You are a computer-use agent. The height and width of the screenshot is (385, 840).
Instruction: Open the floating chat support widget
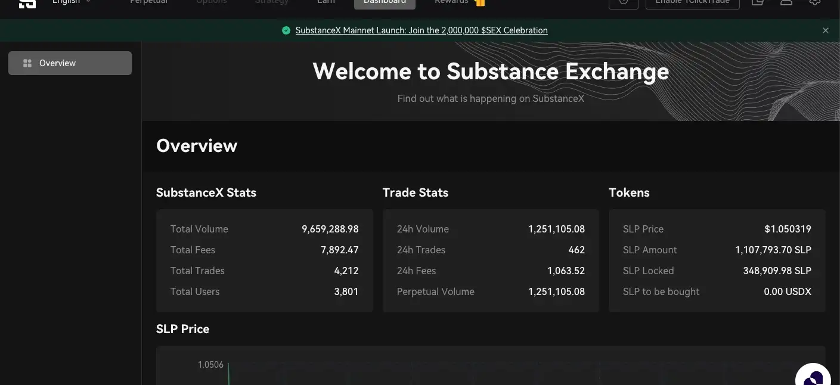813,377
